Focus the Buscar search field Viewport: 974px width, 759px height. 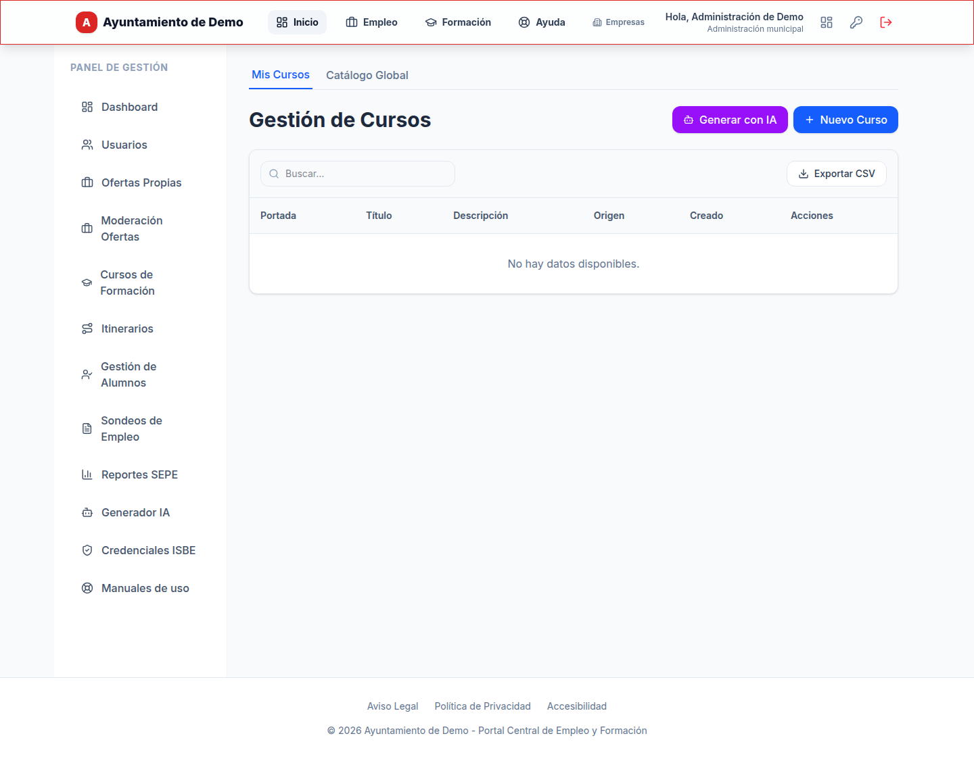click(358, 174)
